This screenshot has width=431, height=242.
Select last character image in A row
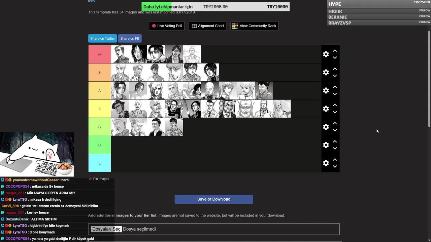(264, 90)
